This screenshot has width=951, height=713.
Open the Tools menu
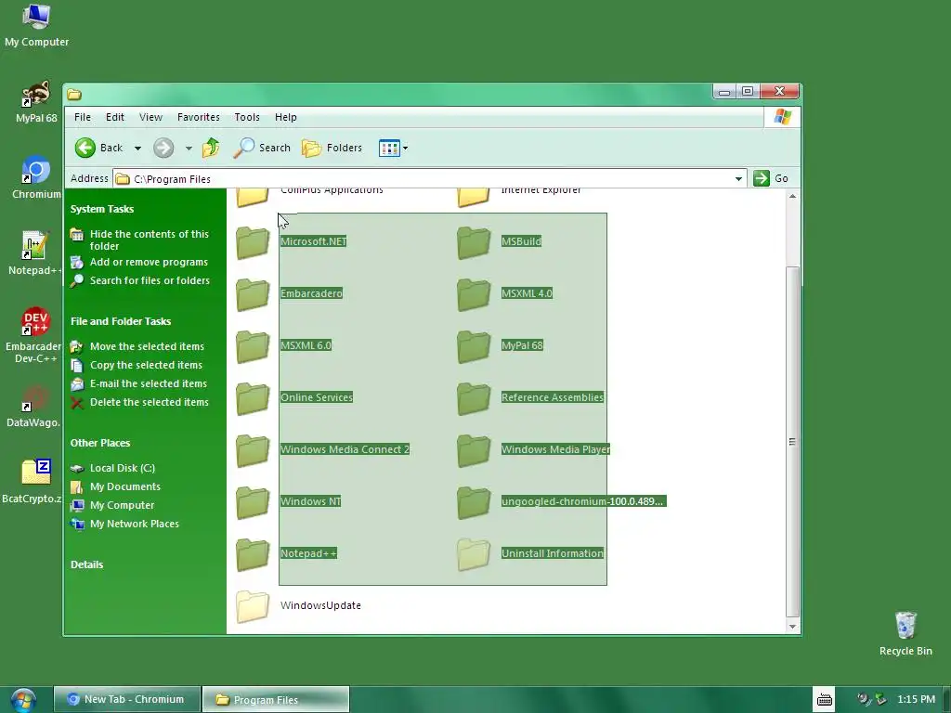(247, 117)
